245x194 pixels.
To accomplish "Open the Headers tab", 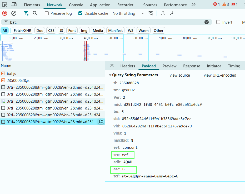I will pos(128,66).
